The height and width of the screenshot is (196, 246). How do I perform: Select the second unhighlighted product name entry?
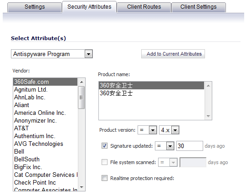tap(151, 93)
